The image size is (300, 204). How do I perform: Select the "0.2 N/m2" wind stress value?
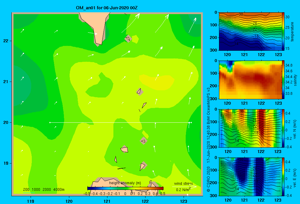tap(183, 190)
